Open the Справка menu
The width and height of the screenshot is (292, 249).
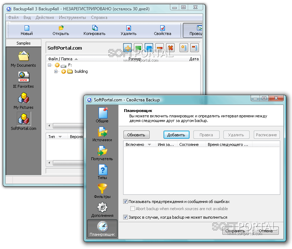click(99, 17)
